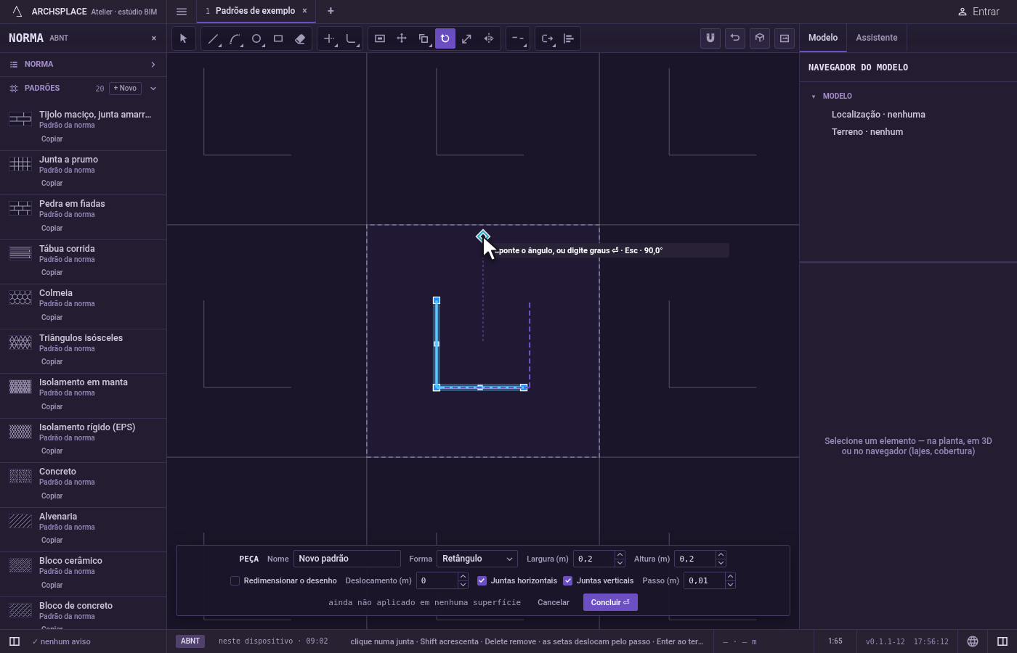Click the Undo arrow icon

(735, 38)
